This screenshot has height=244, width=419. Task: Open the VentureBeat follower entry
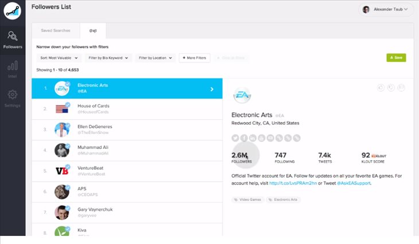127,171
